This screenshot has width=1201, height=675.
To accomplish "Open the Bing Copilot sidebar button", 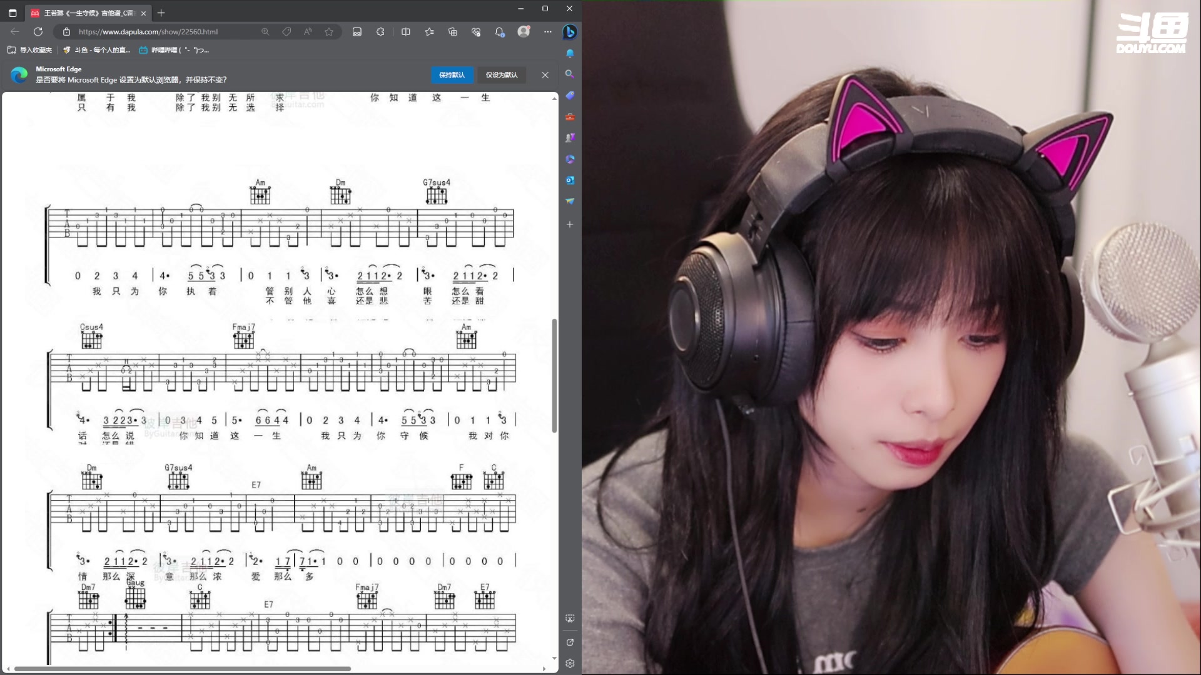I will coord(570,32).
